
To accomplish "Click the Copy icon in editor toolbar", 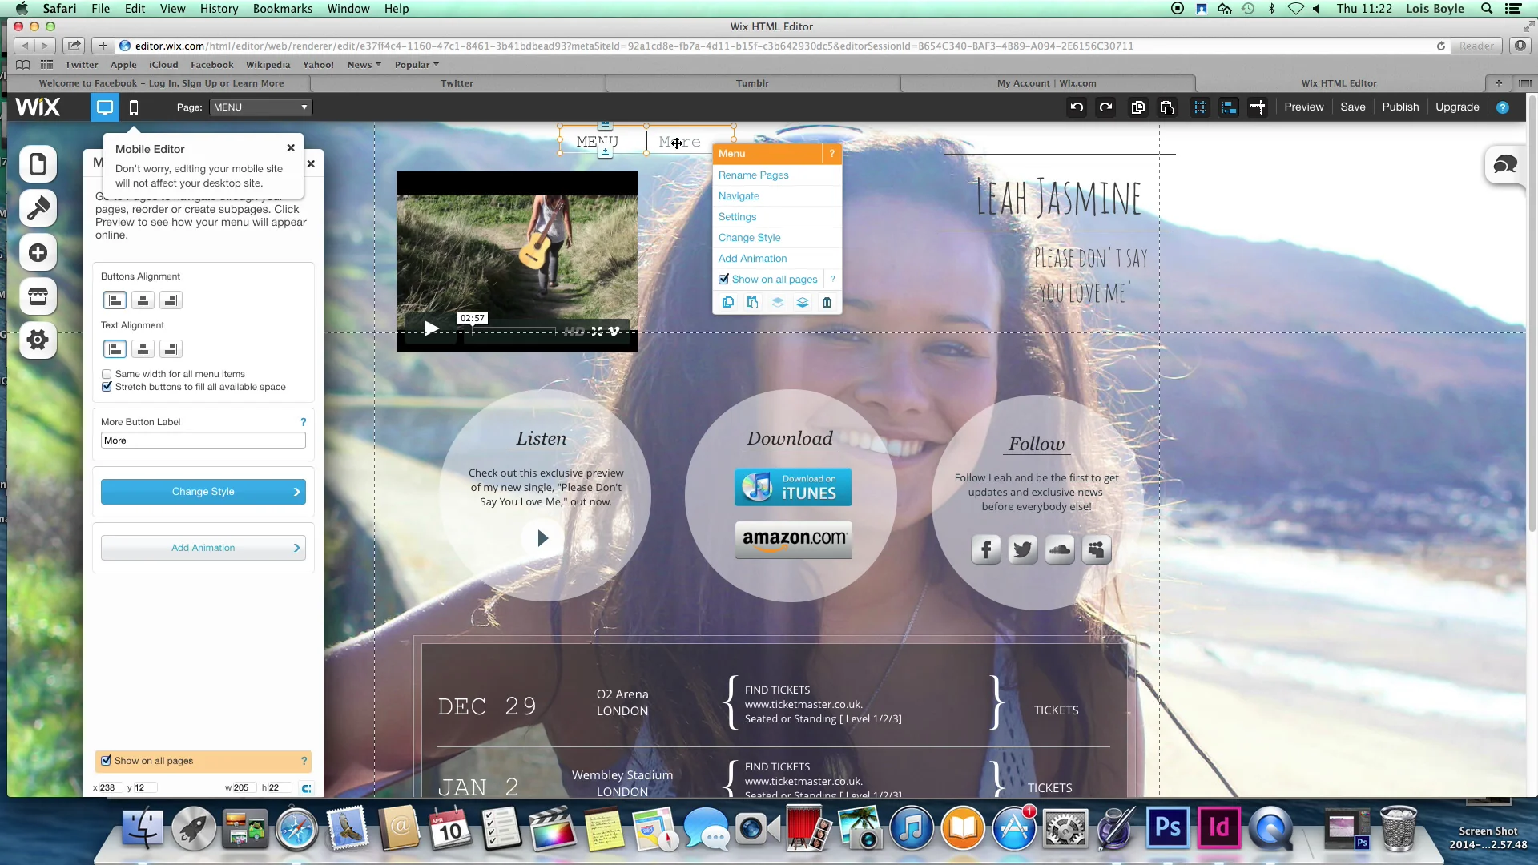I will tap(1137, 107).
